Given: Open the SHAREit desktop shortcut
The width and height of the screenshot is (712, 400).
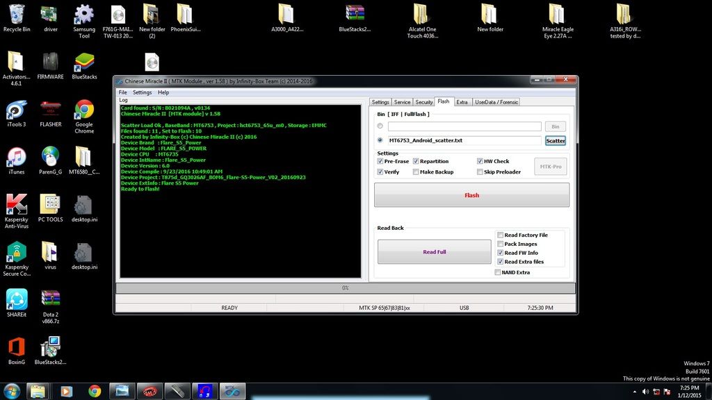Looking at the screenshot, I should coord(16,299).
